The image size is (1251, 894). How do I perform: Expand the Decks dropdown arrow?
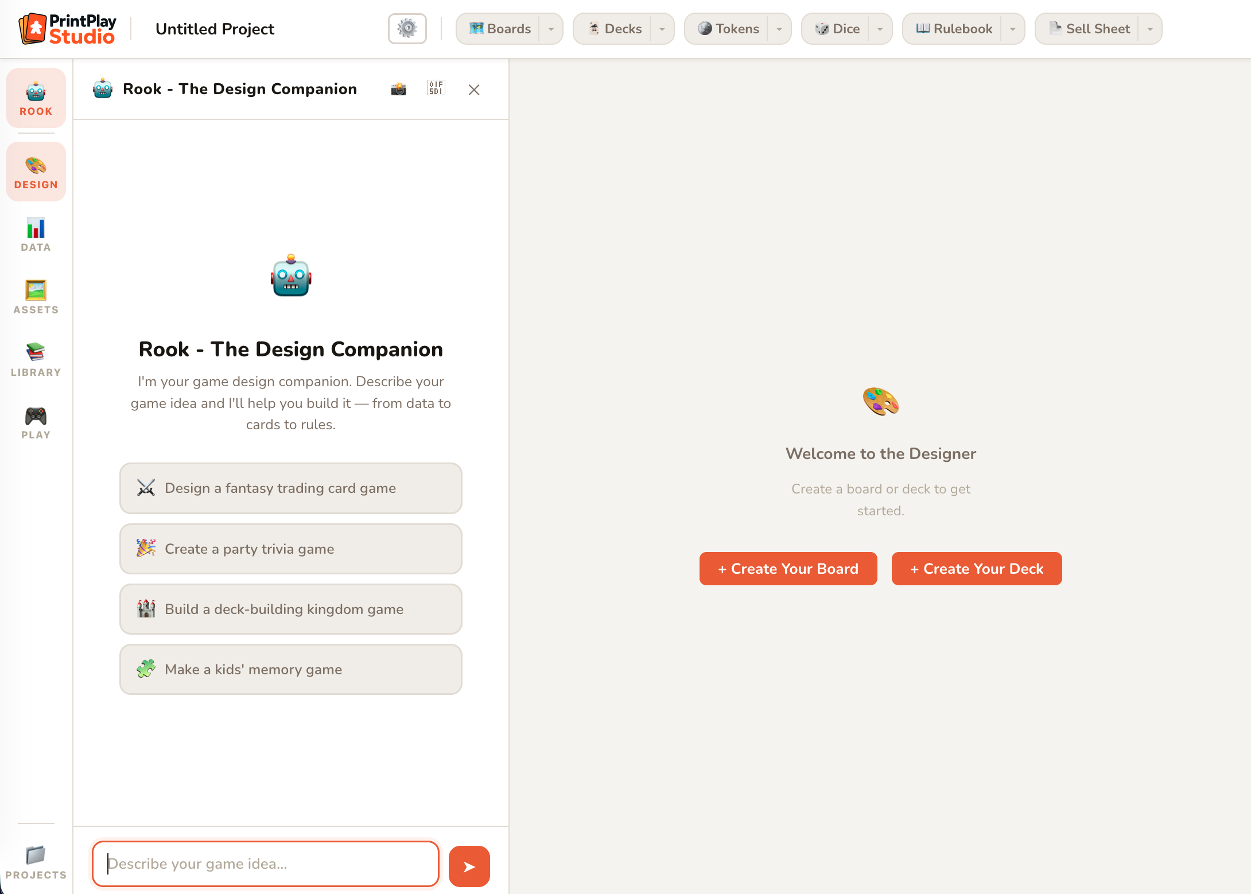662,29
